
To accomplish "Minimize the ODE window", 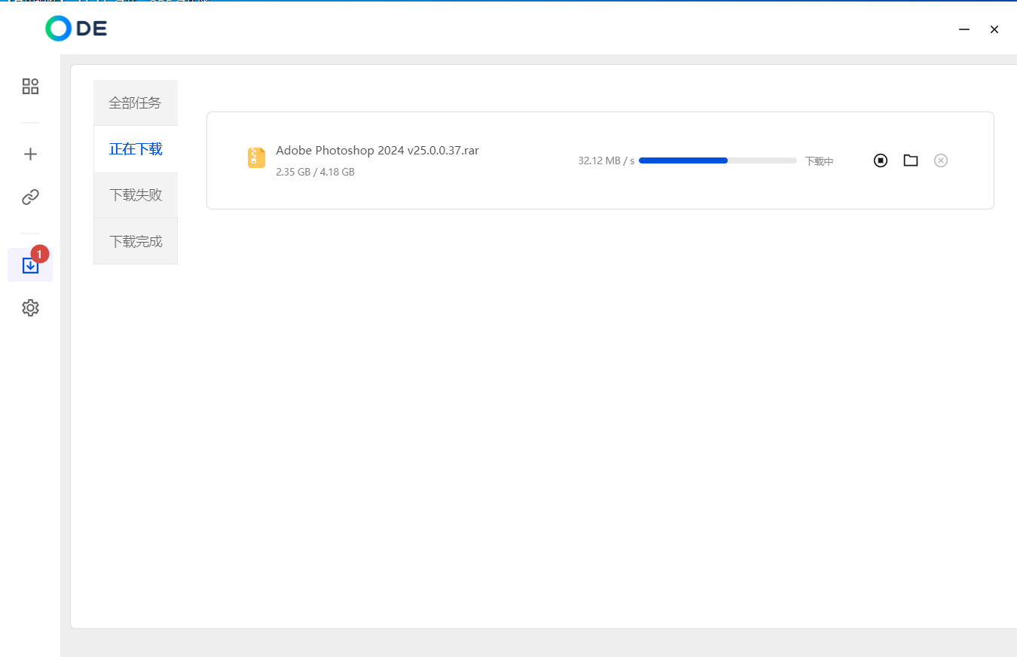I will pos(964,29).
